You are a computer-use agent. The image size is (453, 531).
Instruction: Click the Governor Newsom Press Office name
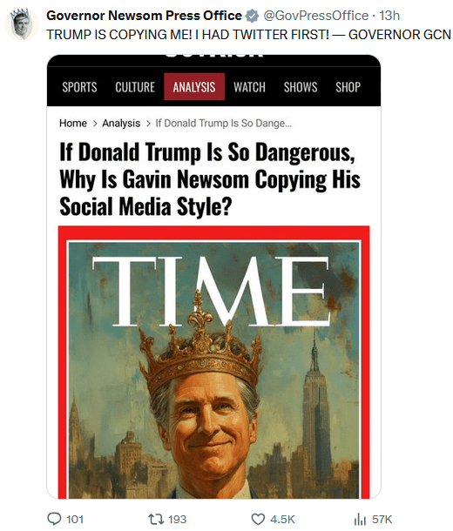point(144,16)
